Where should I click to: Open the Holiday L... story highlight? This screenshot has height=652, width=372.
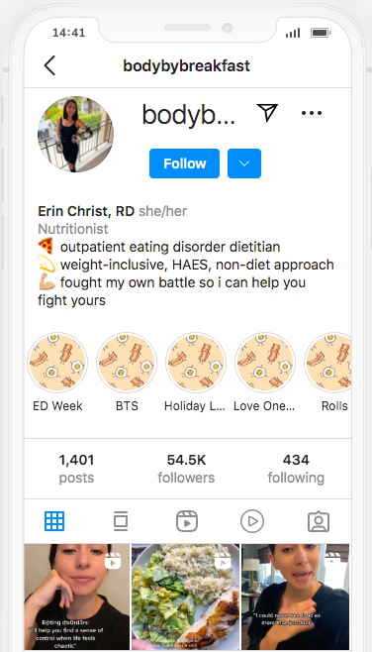tap(196, 363)
